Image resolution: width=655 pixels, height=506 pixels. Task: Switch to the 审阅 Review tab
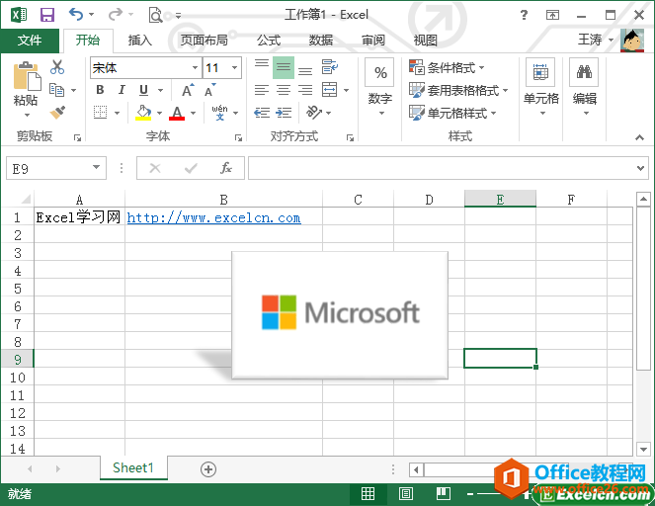coord(373,41)
